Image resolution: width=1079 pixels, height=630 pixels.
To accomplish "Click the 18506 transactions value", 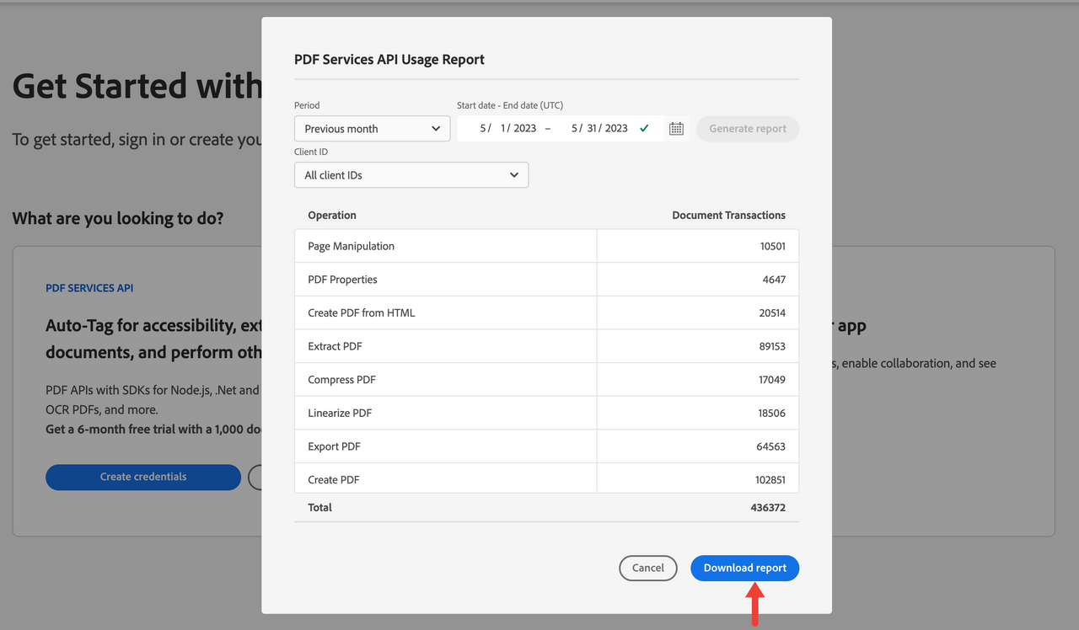I will [772, 413].
